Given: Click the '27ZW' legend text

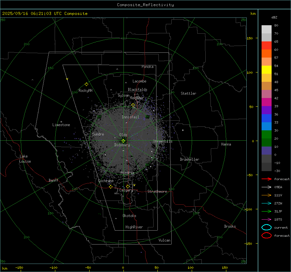Looking at the screenshot, I should 278,203.
